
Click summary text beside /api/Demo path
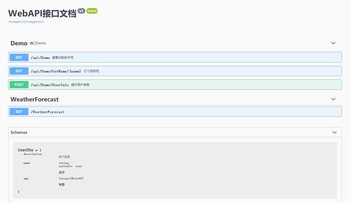click(x=63, y=57)
